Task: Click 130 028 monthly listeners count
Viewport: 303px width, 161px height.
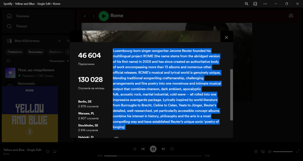Action: pos(90,80)
